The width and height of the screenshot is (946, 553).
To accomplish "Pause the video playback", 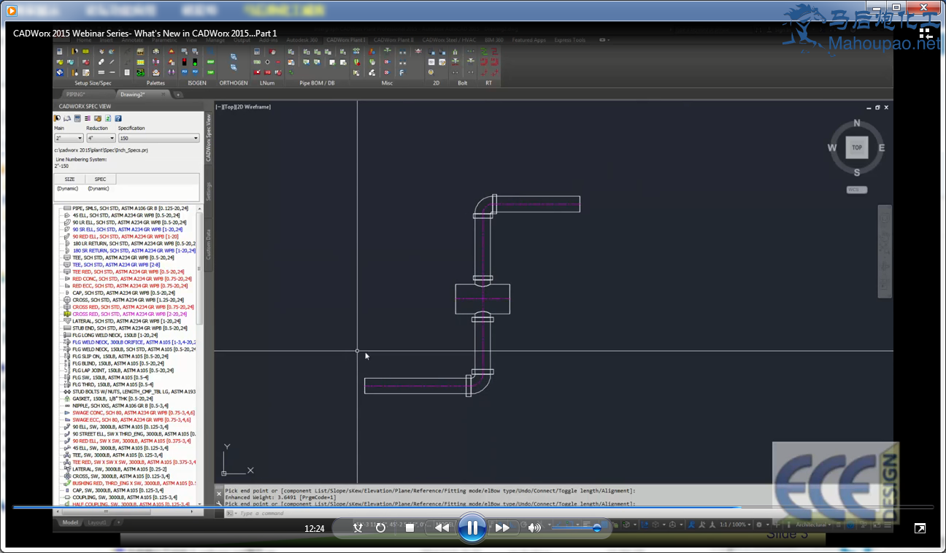I will pyautogui.click(x=472, y=527).
